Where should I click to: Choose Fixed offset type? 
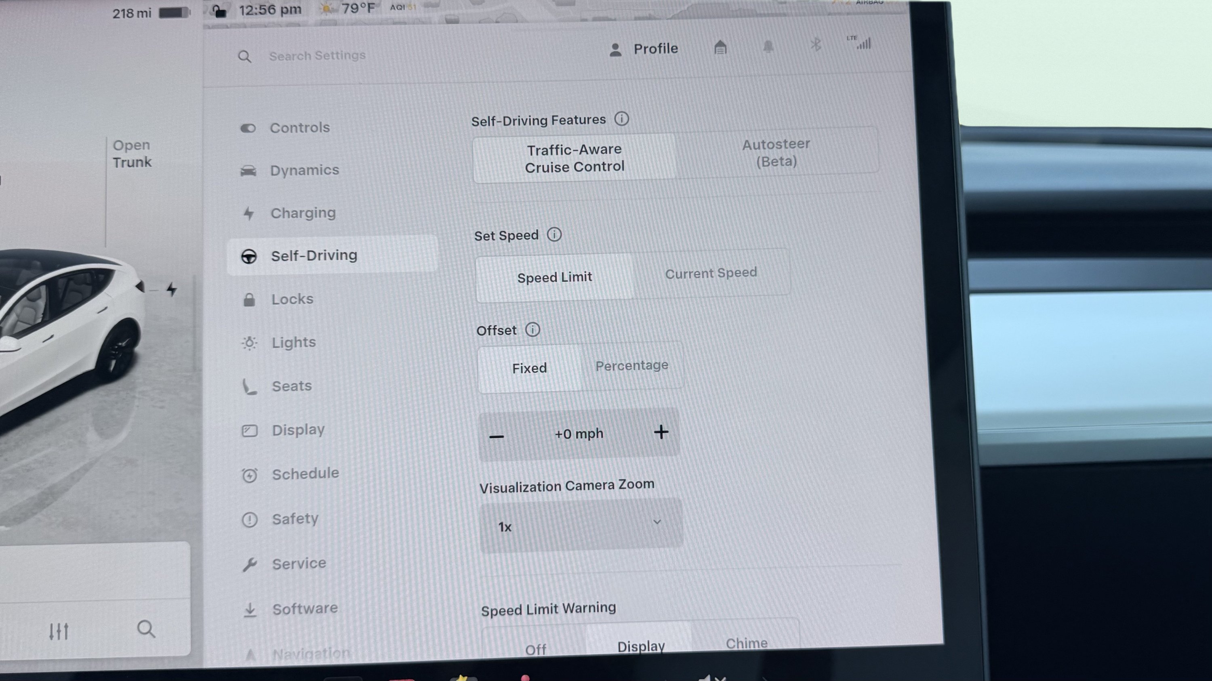tap(529, 368)
